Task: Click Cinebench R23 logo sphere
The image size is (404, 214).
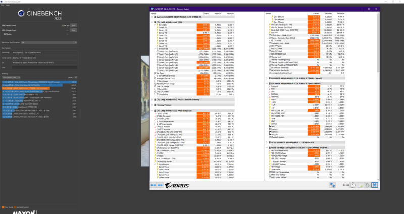Action: click(x=21, y=13)
